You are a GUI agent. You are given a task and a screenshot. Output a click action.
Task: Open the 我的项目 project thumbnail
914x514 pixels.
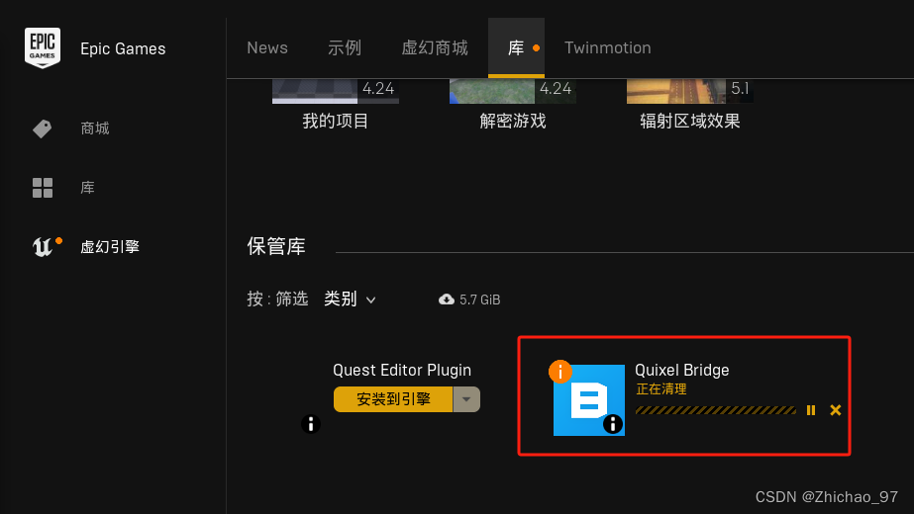(x=335, y=91)
